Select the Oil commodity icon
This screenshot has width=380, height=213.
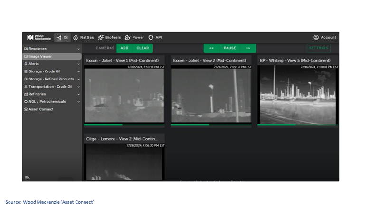coord(59,37)
